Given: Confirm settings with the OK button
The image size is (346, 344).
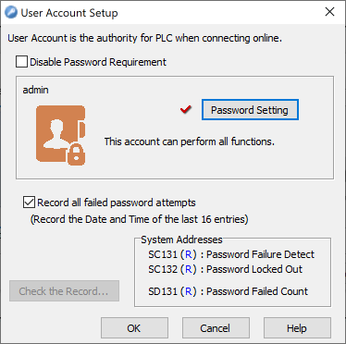Looking at the screenshot, I should 134,328.
